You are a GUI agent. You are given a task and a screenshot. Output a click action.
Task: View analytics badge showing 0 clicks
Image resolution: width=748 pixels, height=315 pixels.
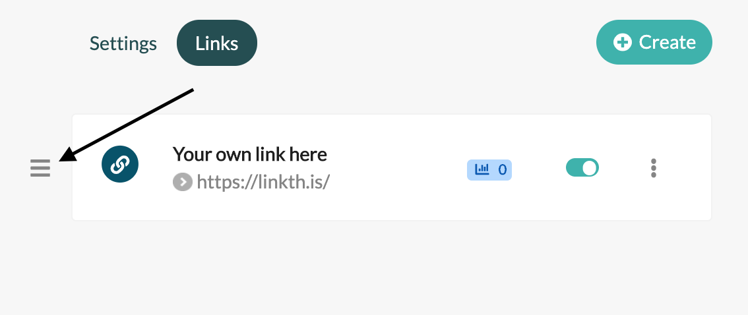click(x=489, y=169)
